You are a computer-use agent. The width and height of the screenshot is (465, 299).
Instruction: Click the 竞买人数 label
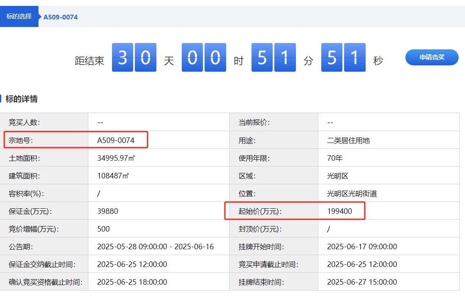25,122
